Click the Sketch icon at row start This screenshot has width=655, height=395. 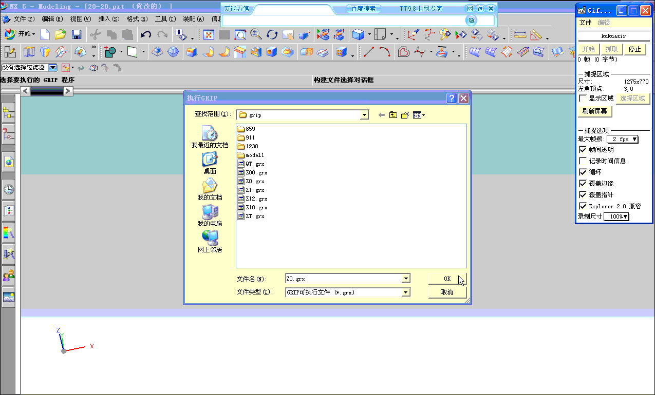point(10,52)
